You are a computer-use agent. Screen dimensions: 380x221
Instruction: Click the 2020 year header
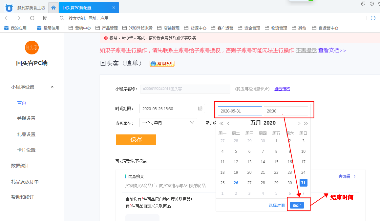coord(269,123)
